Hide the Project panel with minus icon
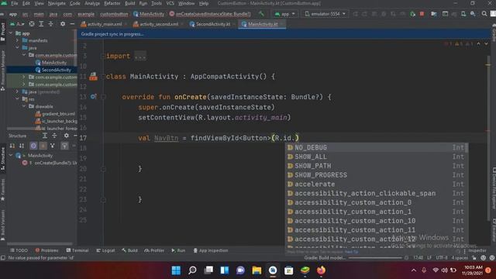 pyautogui.click(x=72, y=24)
